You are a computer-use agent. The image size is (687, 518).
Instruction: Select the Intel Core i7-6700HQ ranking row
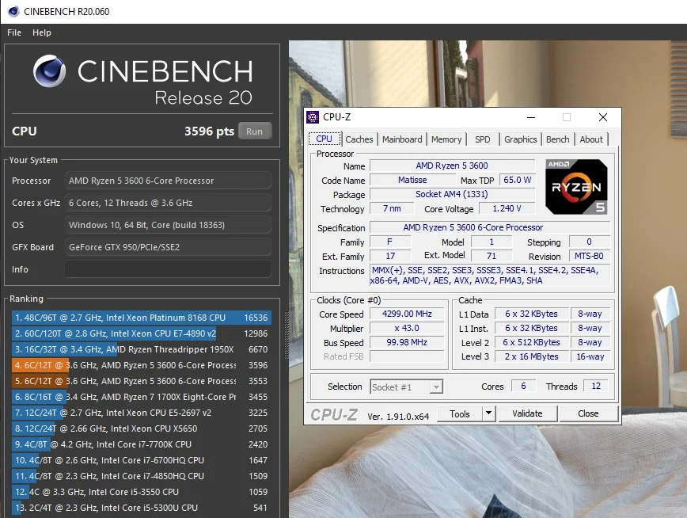(142, 459)
